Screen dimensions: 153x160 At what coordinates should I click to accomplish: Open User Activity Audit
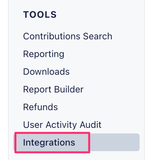coord(62,125)
